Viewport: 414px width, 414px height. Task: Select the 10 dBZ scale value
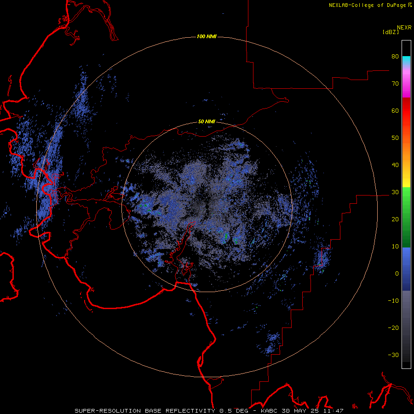tap(395, 247)
